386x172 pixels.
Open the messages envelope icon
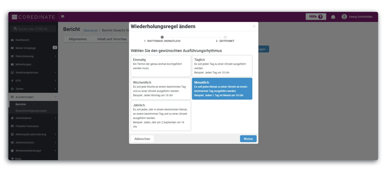coord(333,17)
